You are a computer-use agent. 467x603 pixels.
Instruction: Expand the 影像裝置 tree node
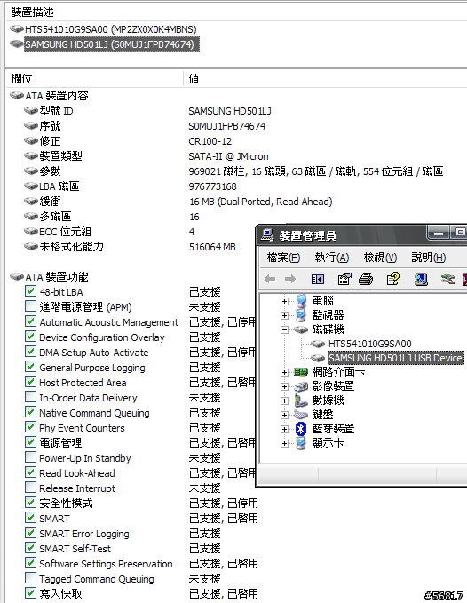pos(284,386)
